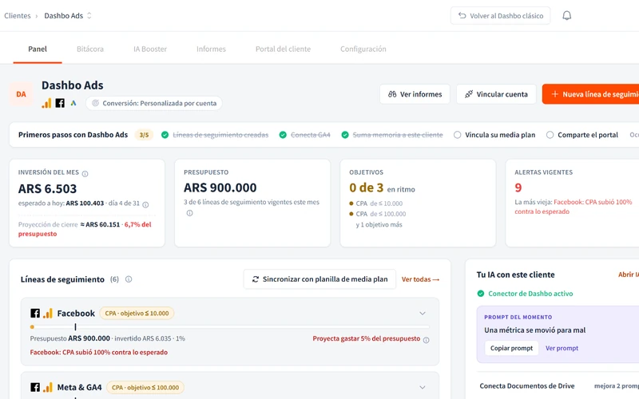Click the Facebook icon under Dashbo Ads title

(60, 103)
